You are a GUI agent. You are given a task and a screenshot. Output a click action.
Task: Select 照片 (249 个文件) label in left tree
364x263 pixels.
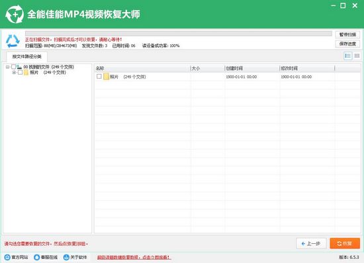point(48,73)
